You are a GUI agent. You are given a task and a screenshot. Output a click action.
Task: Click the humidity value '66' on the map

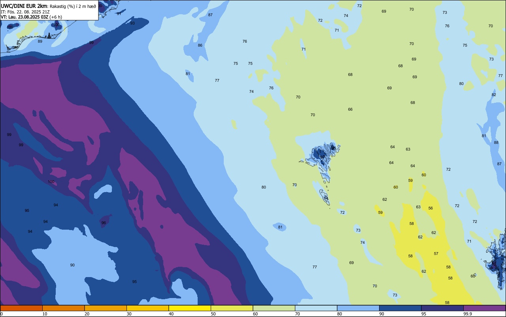[x=350, y=109]
